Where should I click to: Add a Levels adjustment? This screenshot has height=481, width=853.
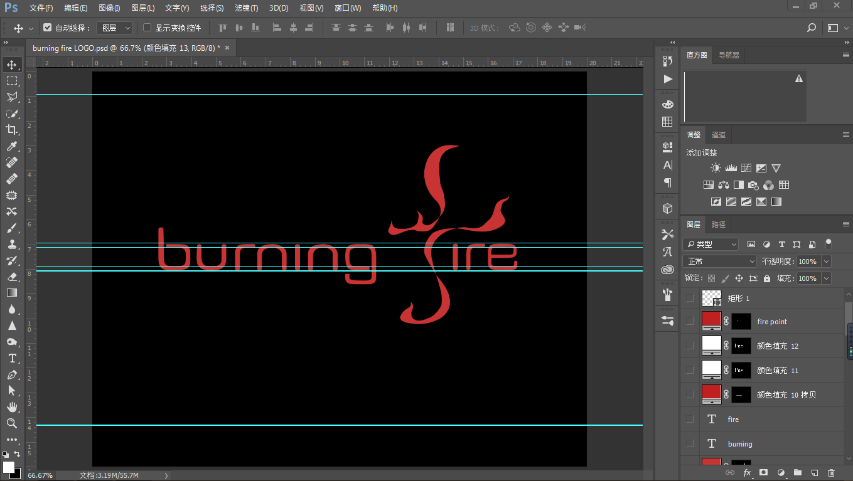pos(731,168)
